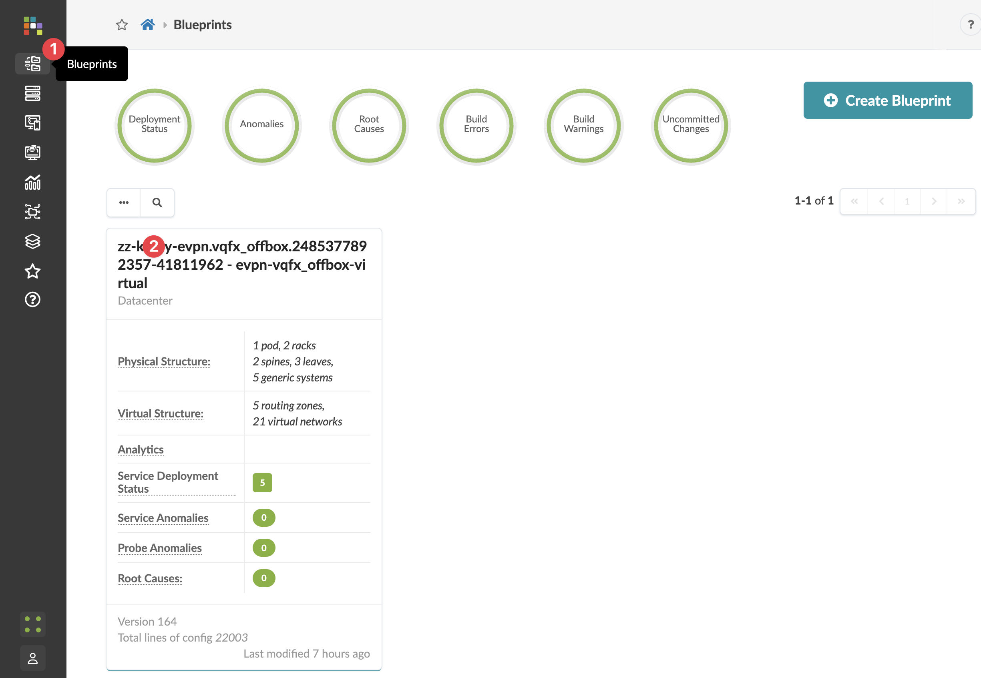981x678 pixels.
Task: Expand the search query panel
Action: click(x=157, y=203)
